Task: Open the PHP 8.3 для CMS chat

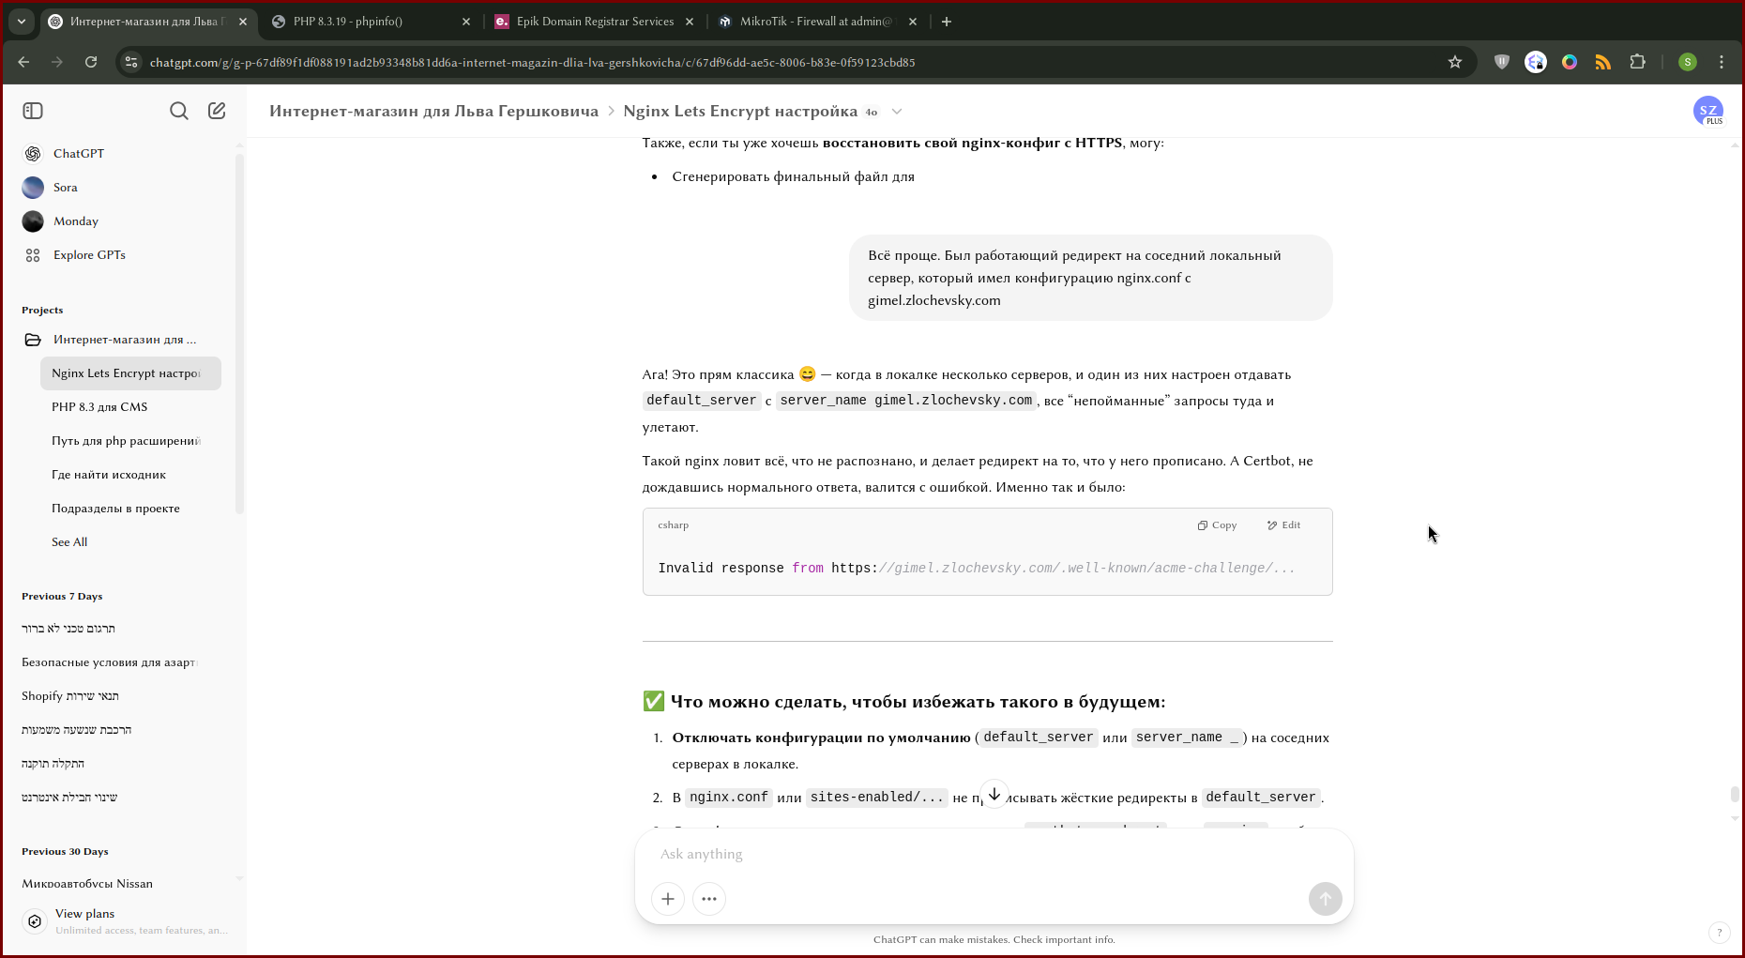Action: 130,407
